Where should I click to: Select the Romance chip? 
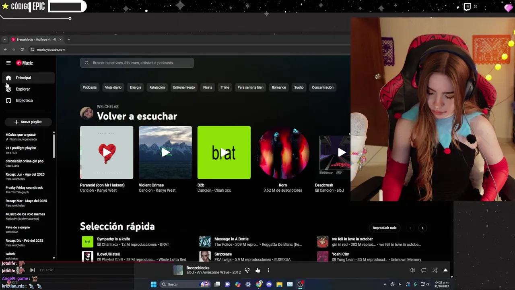[x=279, y=87]
